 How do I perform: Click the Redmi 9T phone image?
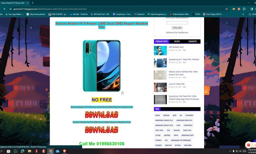pyautogui.click(x=101, y=66)
